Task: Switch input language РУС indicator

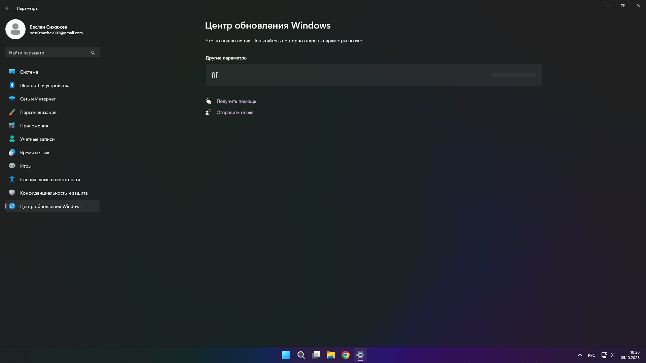Action: [x=591, y=355]
